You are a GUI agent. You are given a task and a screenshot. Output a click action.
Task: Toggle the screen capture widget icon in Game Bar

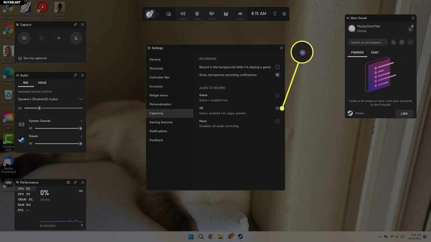[x=197, y=14]
